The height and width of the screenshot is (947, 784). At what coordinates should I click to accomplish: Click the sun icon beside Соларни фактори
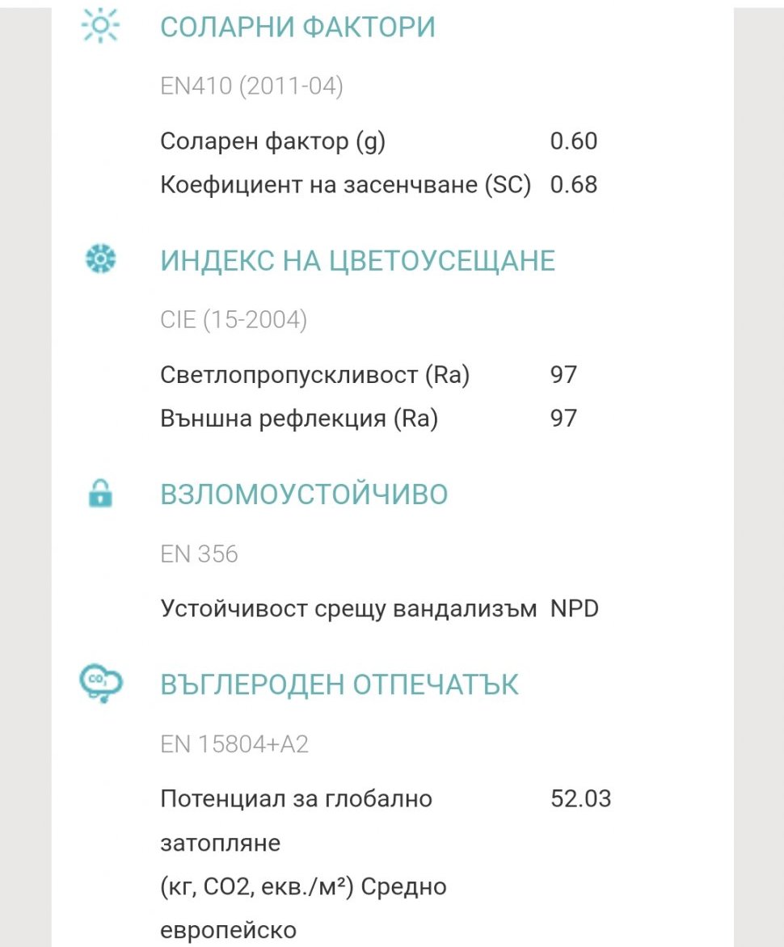(x=100, y=27)
